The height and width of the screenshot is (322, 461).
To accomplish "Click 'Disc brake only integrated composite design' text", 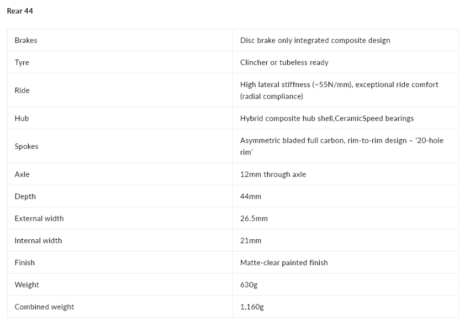I will [315, 40].
